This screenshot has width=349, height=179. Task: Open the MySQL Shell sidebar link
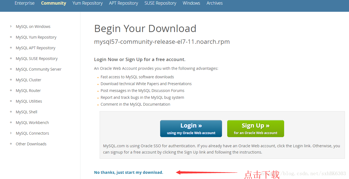(27, 112)
